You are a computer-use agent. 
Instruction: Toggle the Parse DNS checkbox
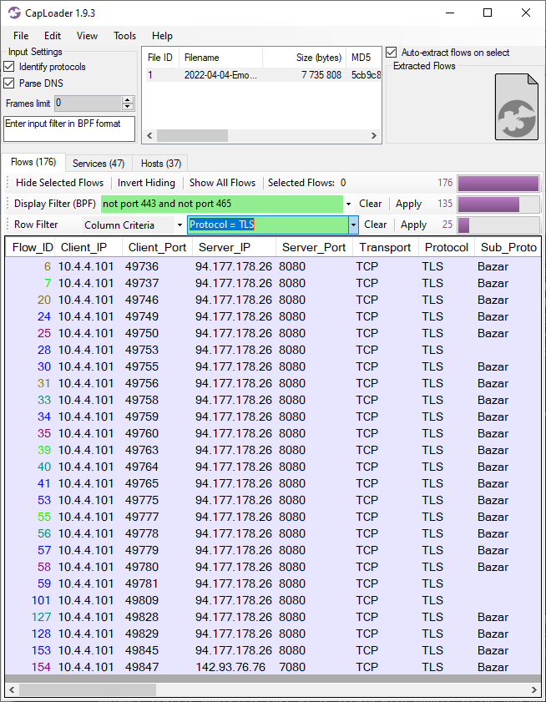pos(9,83)
